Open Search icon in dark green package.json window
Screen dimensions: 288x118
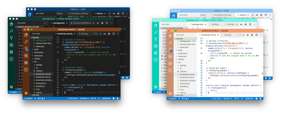point(11,31)
